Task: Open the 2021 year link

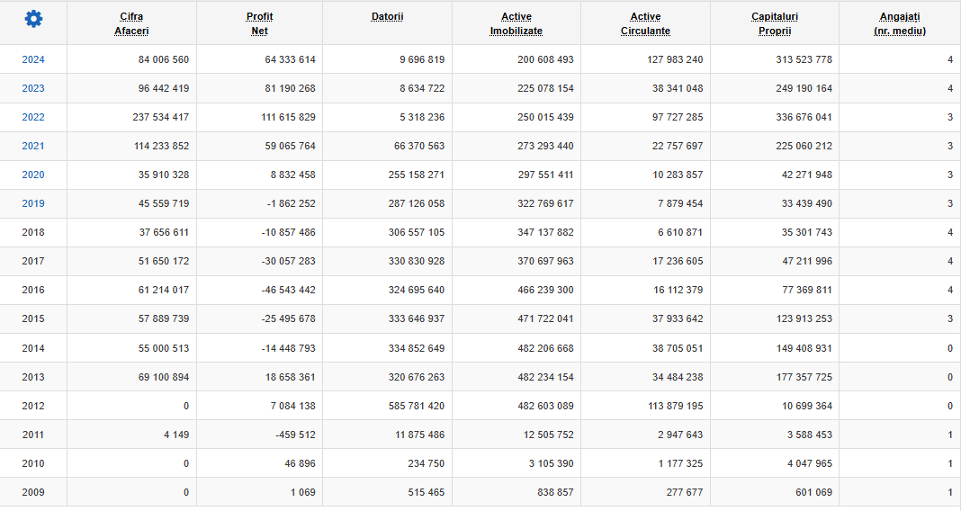Action: pyautogui.click(x=33, y=146)
